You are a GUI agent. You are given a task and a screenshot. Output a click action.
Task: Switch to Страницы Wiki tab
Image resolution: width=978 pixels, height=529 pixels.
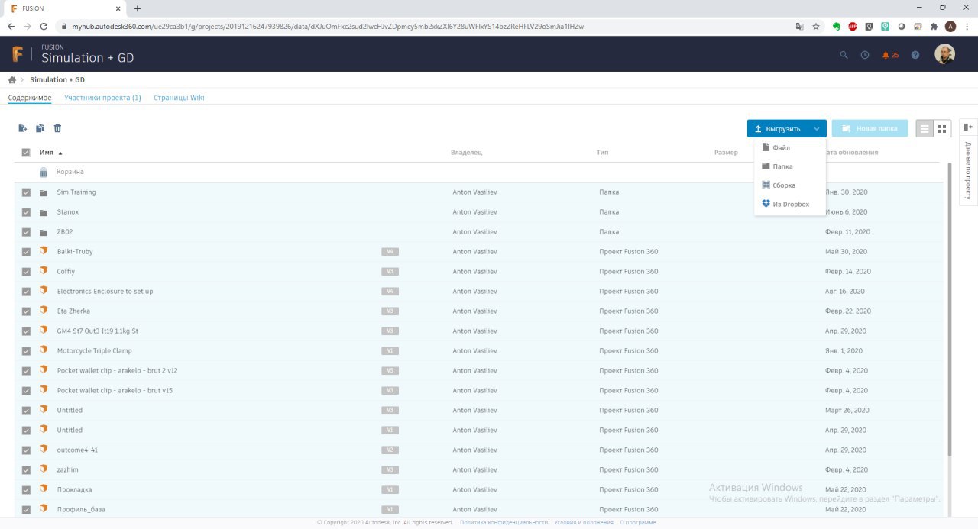tap(179, 98)
